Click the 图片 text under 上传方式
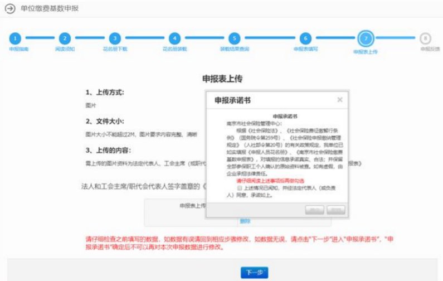The height and width of the screenshot is (281, 443). click(91, 105)
